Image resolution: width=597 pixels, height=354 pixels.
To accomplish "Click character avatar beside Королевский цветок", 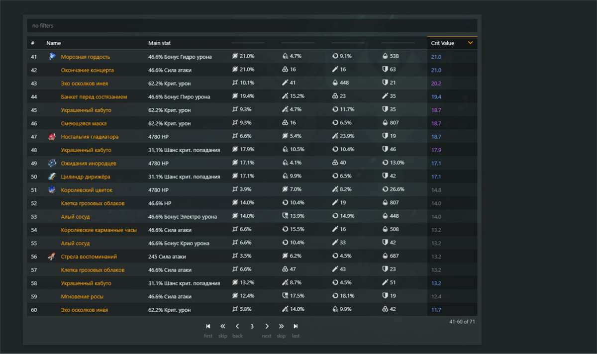I will click(52, 190).
